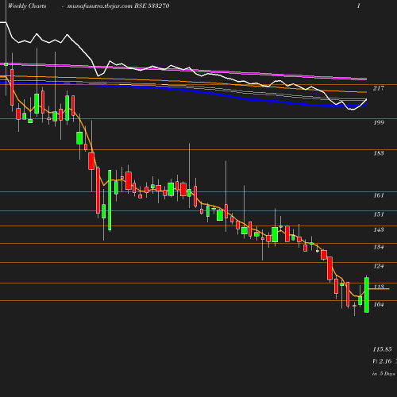Click the 'in 5 Days' text
Screen dimensions: 397x397
[x=384, y=374]
